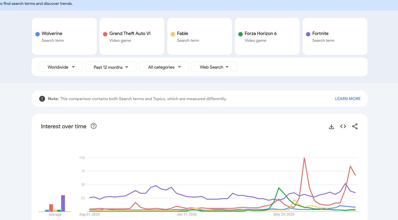Click "Search term" under Wolverine

pyautogui.click(x=53, y=40)
